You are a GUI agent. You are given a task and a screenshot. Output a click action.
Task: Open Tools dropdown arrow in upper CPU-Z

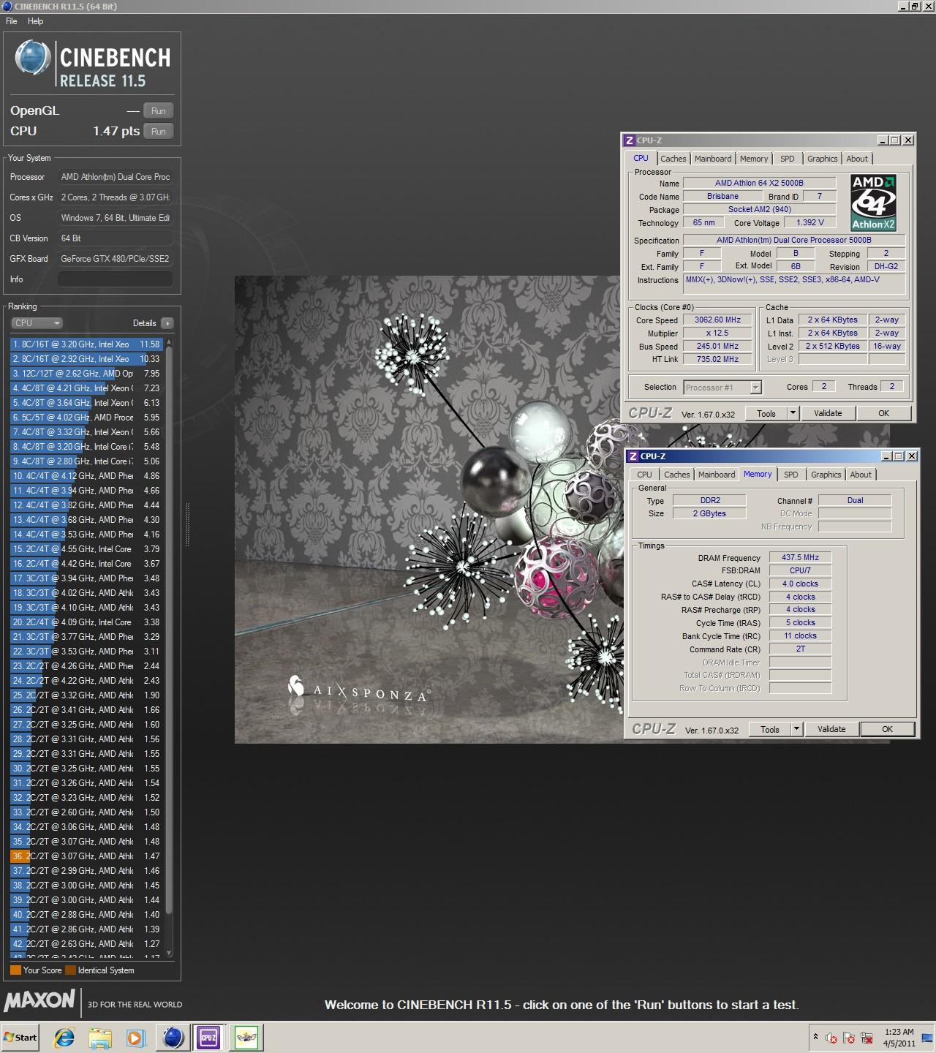click(793, 413)
